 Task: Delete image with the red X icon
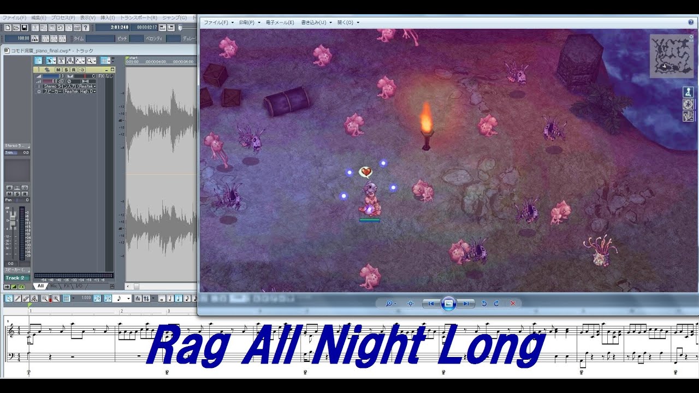tap(513, 303)
